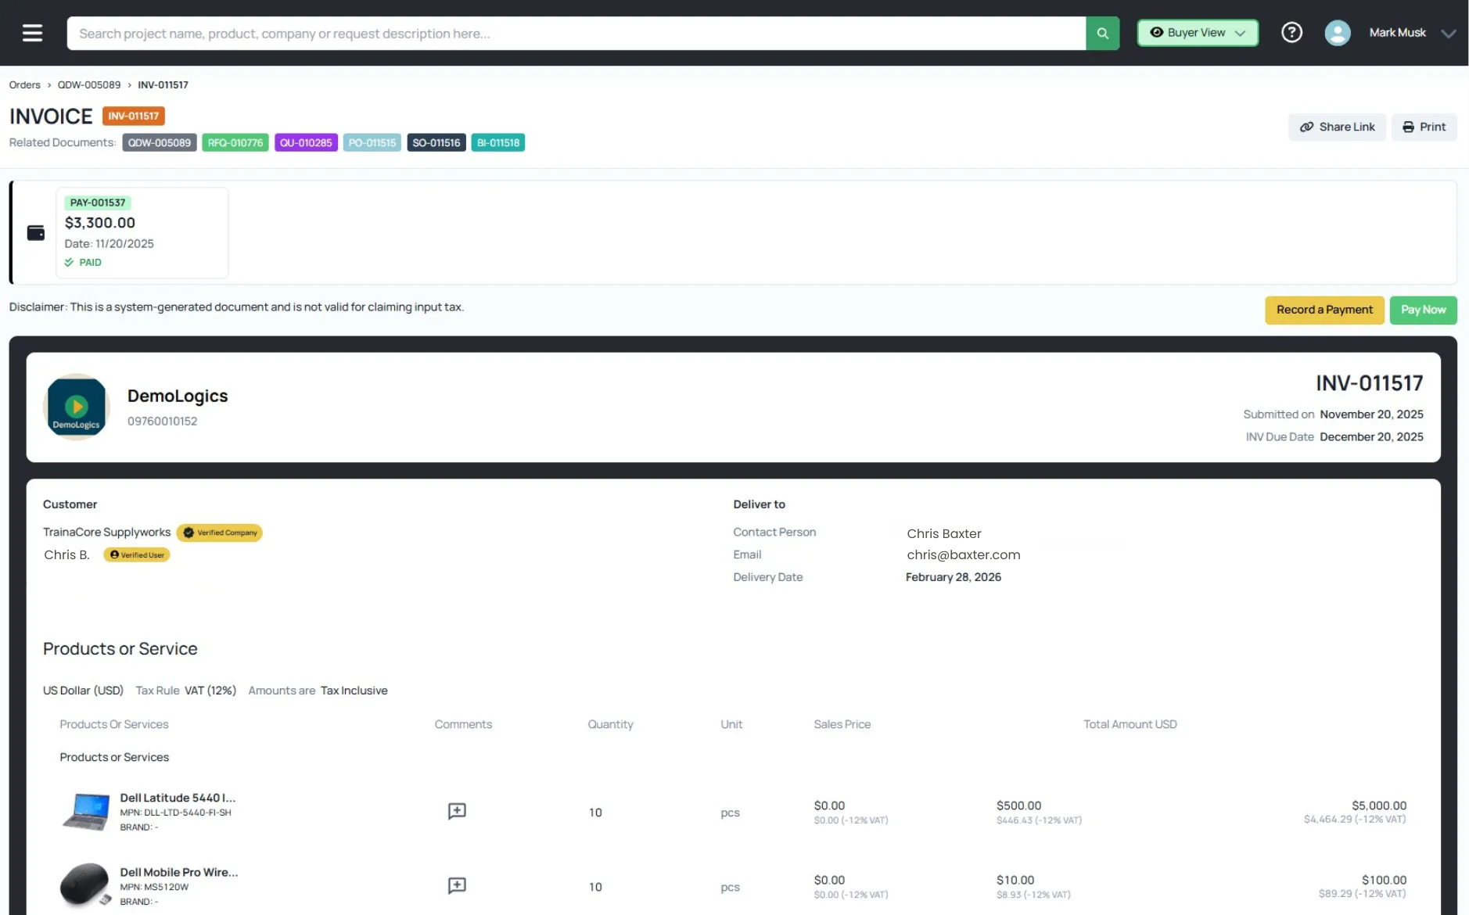Click the Share Link button
1469x915 pixels.
pyautogui.click(x=1337, y=127)
